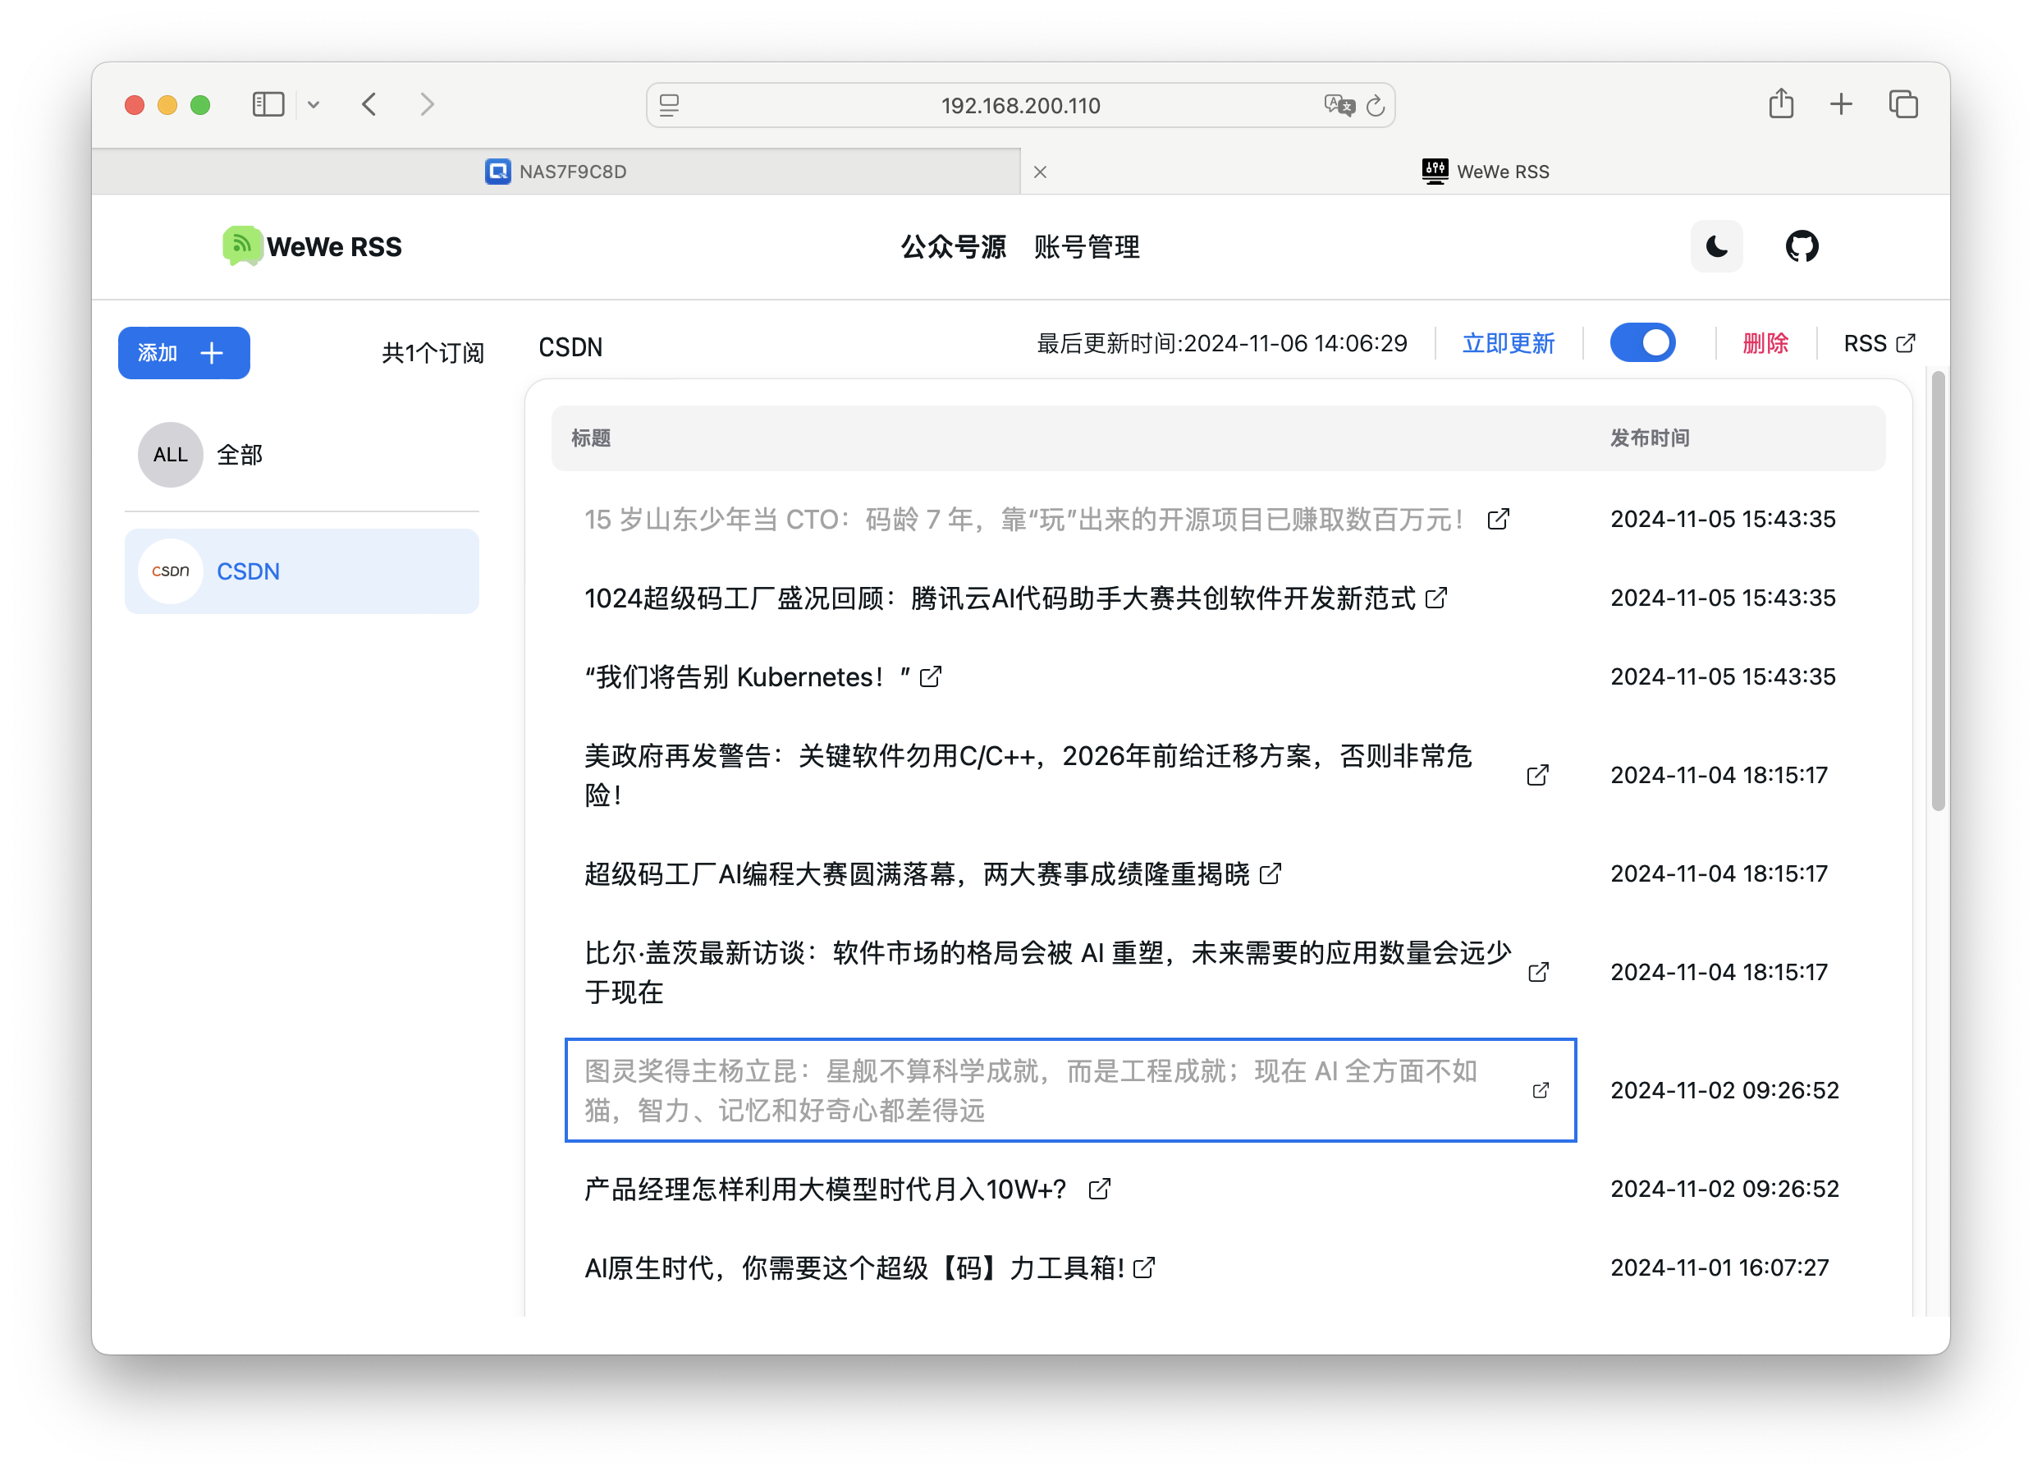Click the red 删除 button
Image resolution: width=2042 pixels, height=1476 pixels.
(x=1765, y=343)
